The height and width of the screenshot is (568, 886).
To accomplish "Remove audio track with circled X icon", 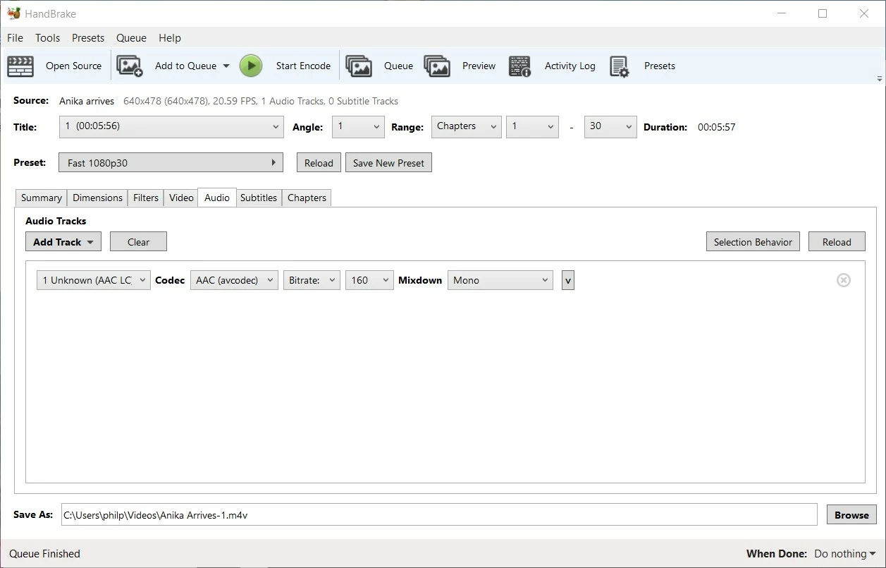I will coord(843,280).
